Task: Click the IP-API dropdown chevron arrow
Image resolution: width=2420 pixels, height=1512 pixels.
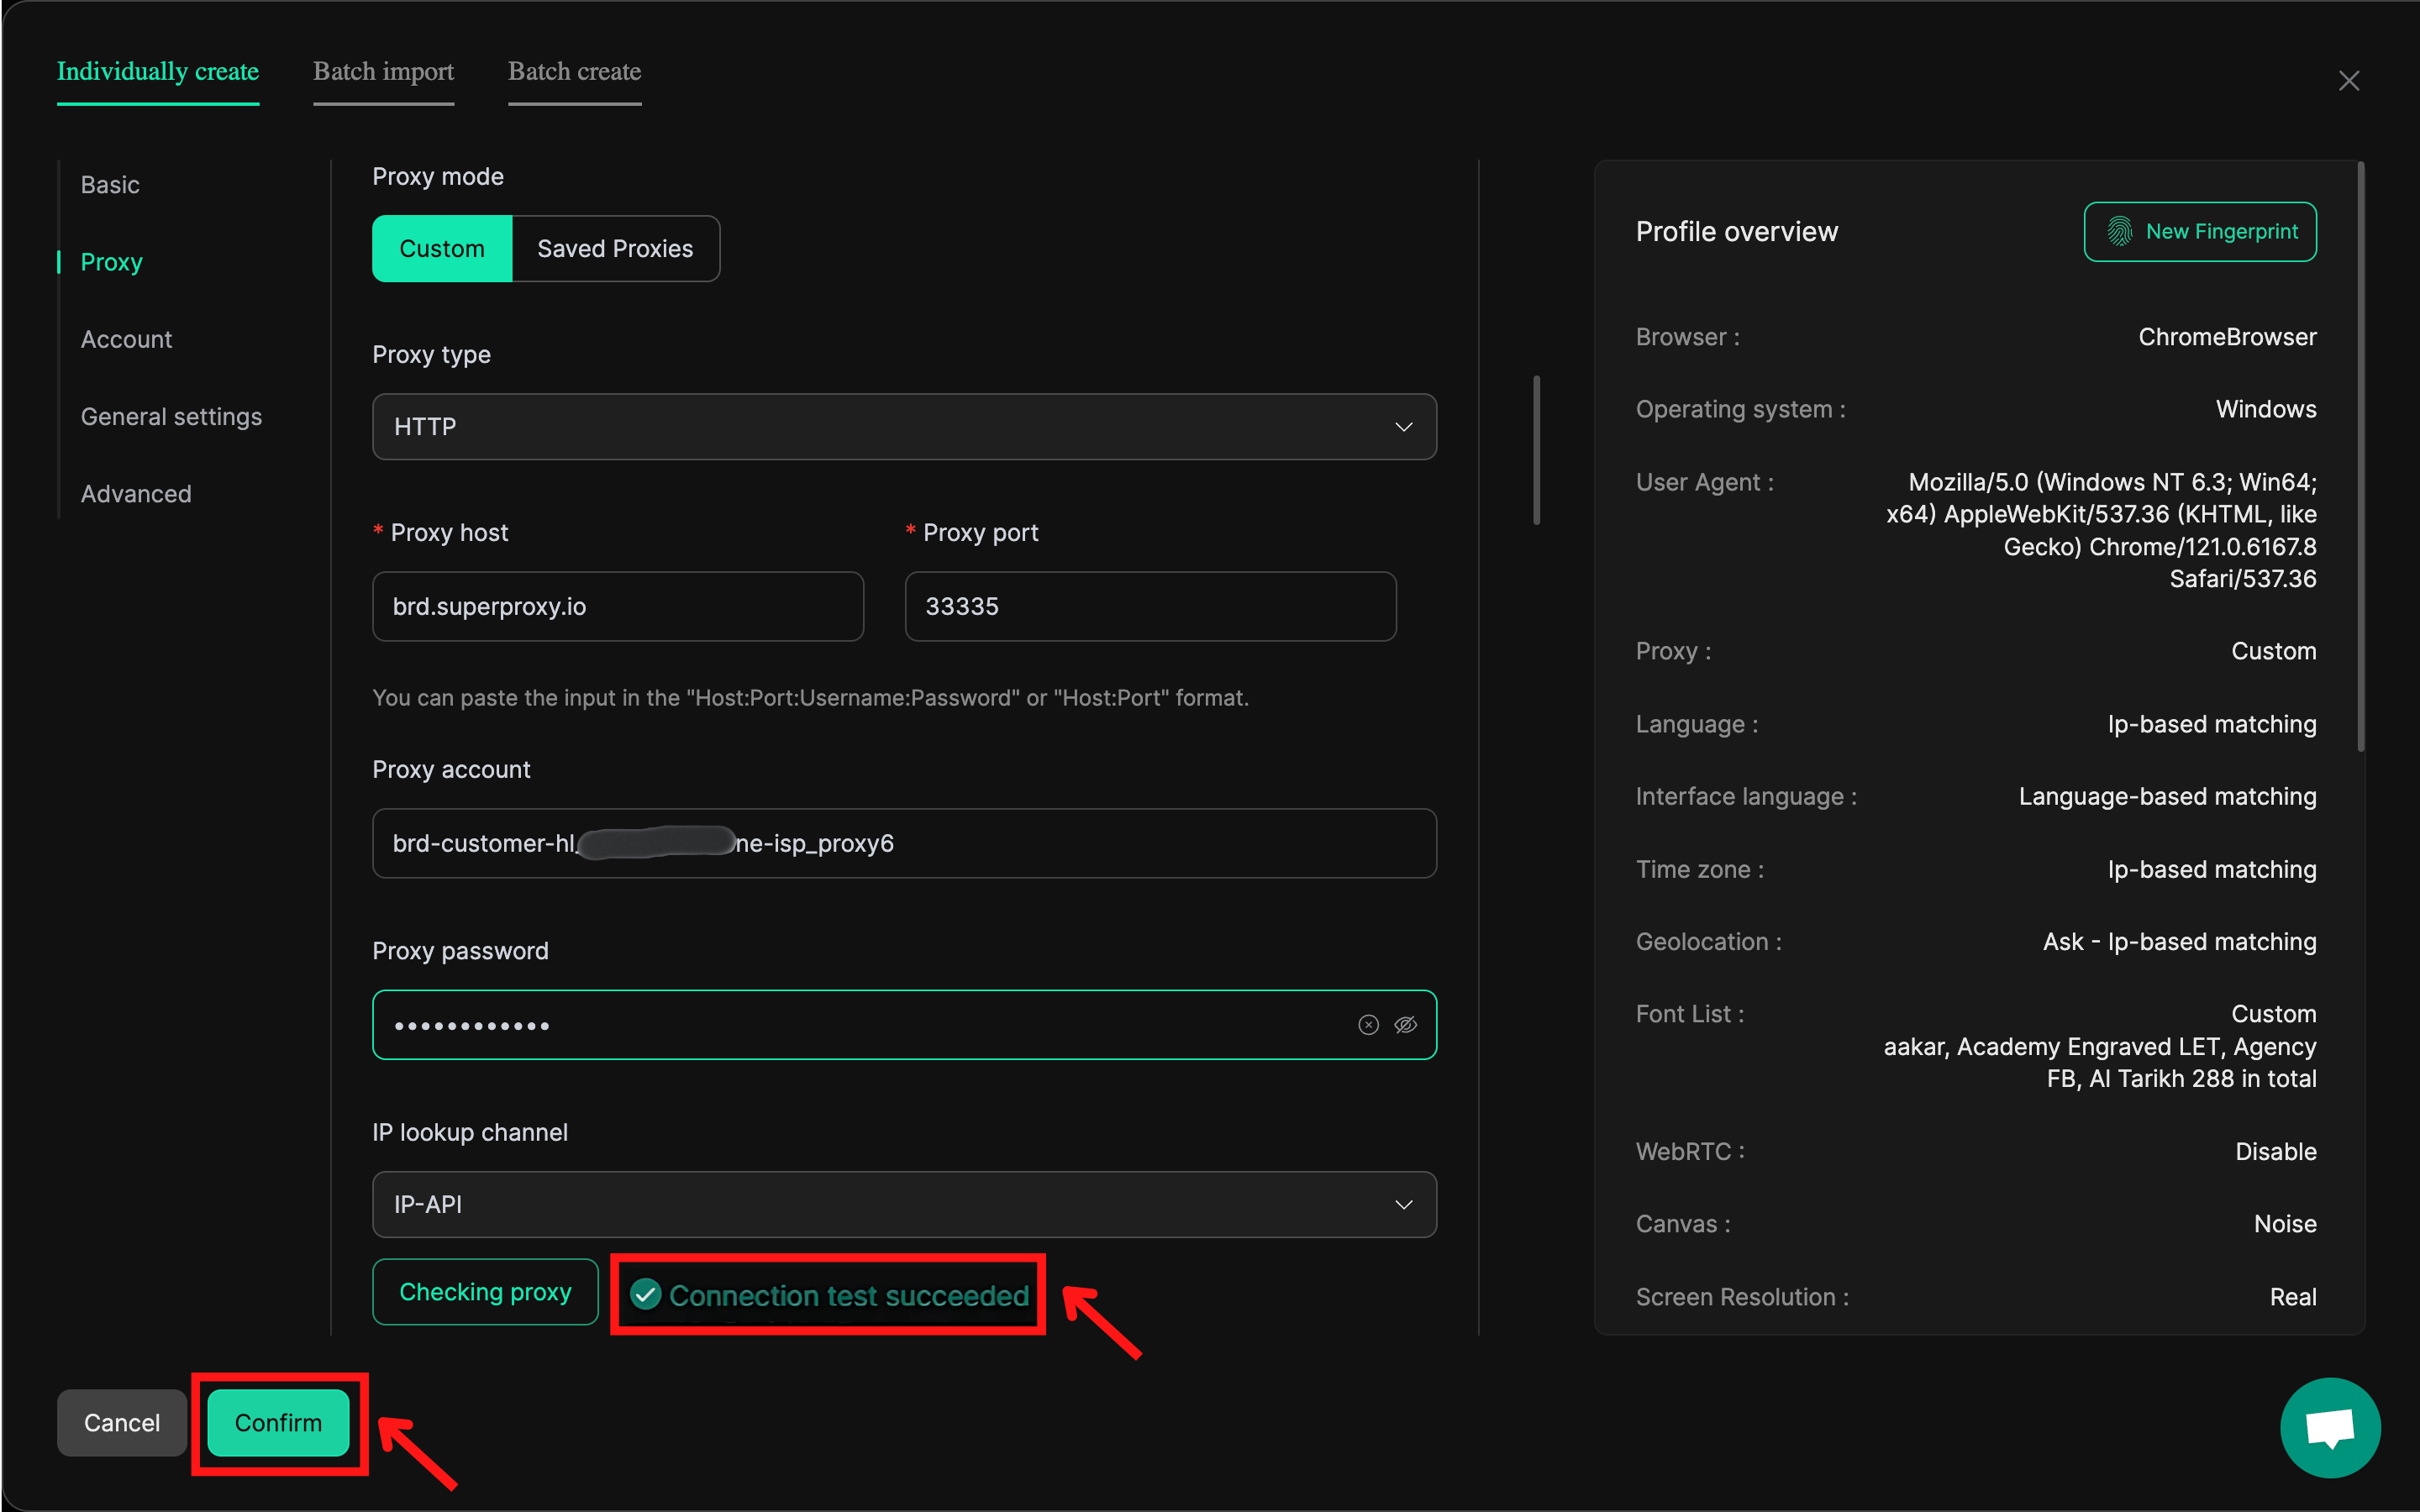Action: click(1403, 1205)
